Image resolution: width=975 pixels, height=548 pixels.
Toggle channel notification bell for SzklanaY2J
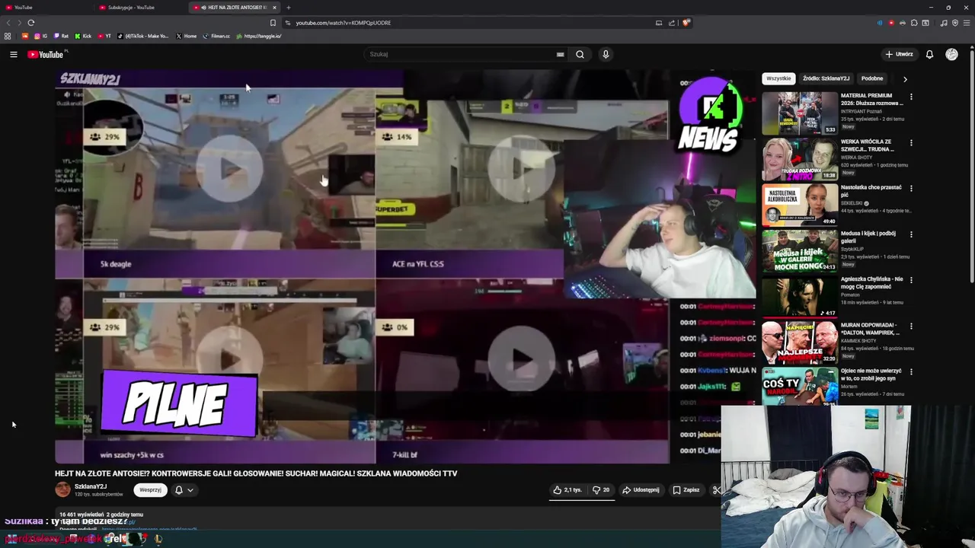(184, 490)
